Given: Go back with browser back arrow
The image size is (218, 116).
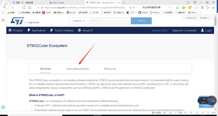Looking at the screenshot, I should 13,8.
